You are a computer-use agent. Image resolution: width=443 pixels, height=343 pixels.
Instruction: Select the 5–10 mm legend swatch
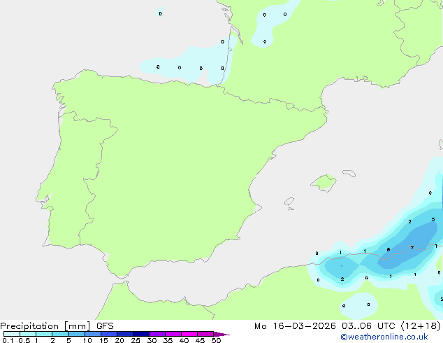click(x=76, y=334)
